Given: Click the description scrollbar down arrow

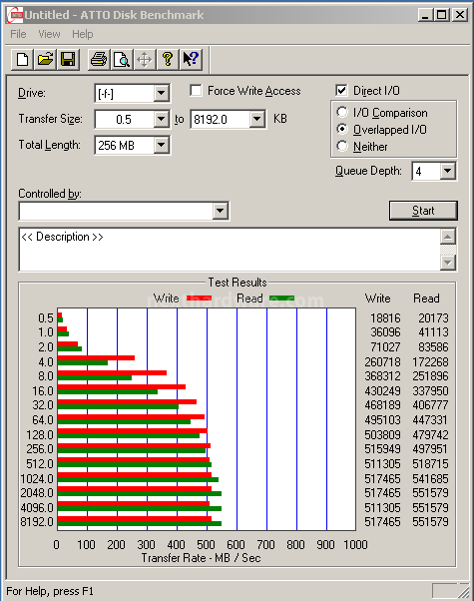Looking at the screenshot, I should point(448,263).
